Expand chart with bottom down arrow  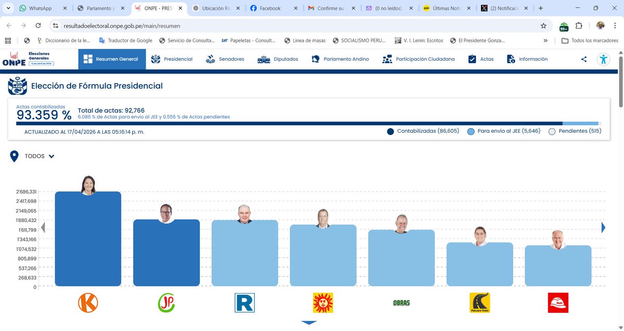click(x=309, y=323)
